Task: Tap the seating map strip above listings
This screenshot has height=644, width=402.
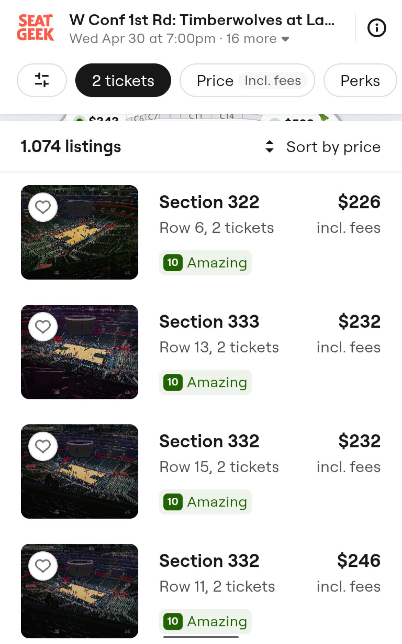Action: click(x=201, y=117)
